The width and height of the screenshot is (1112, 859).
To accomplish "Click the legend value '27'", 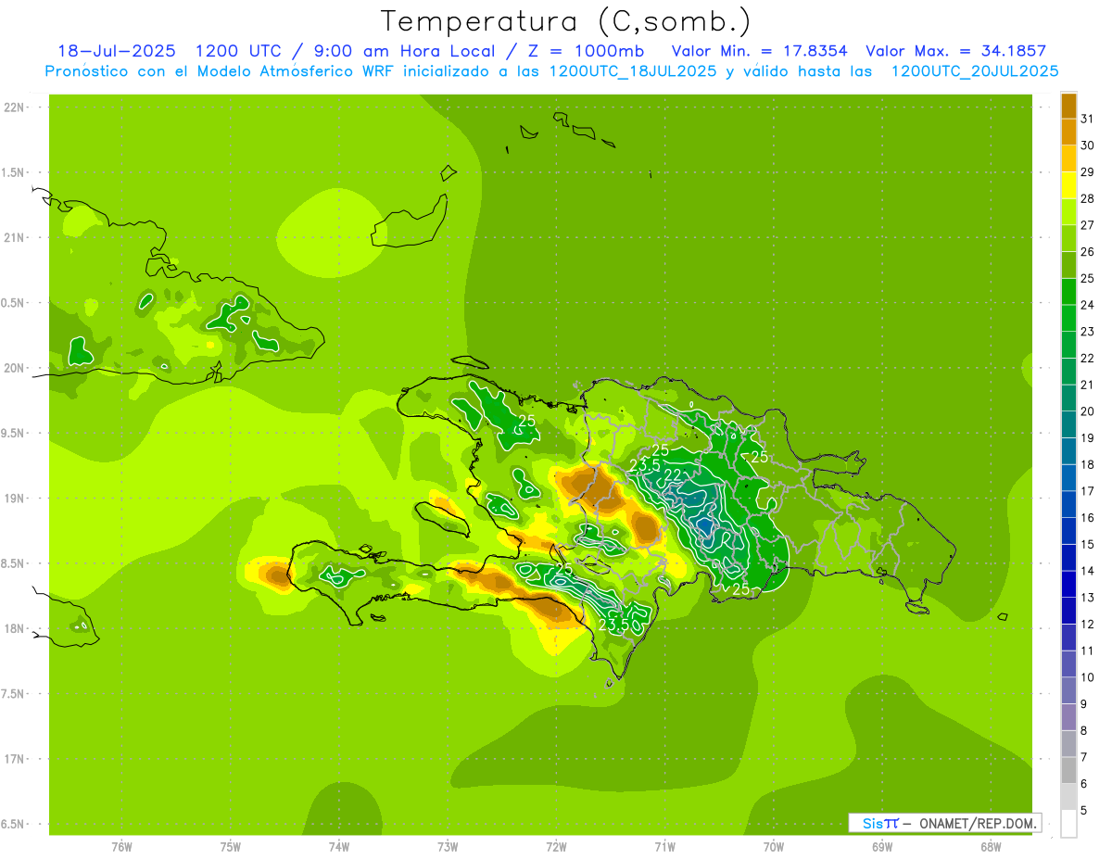I will click(x=1087, y=224).
